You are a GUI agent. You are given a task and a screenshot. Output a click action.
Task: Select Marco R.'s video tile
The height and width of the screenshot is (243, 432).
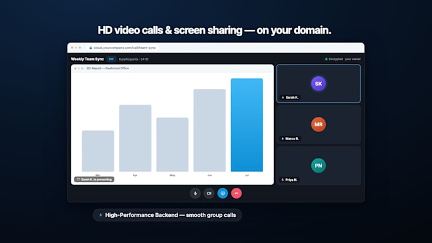pyautogui.click(x=318, y=124)
